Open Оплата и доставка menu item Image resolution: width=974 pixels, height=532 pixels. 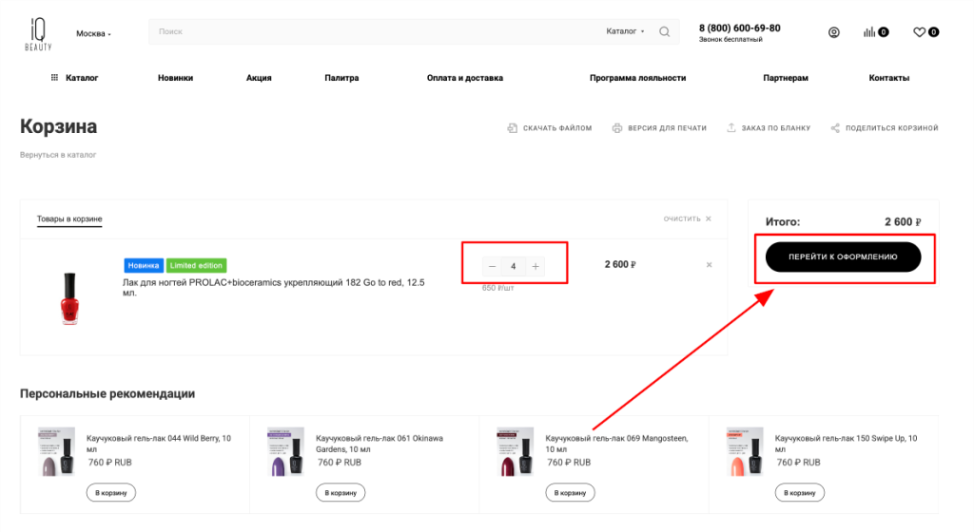pos(464,78)
